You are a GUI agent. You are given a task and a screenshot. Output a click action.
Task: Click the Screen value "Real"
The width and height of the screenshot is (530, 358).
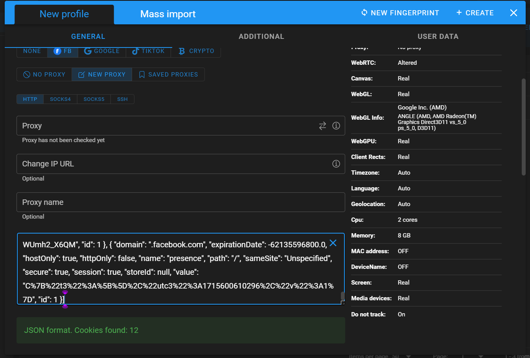(x=404, y=283)
